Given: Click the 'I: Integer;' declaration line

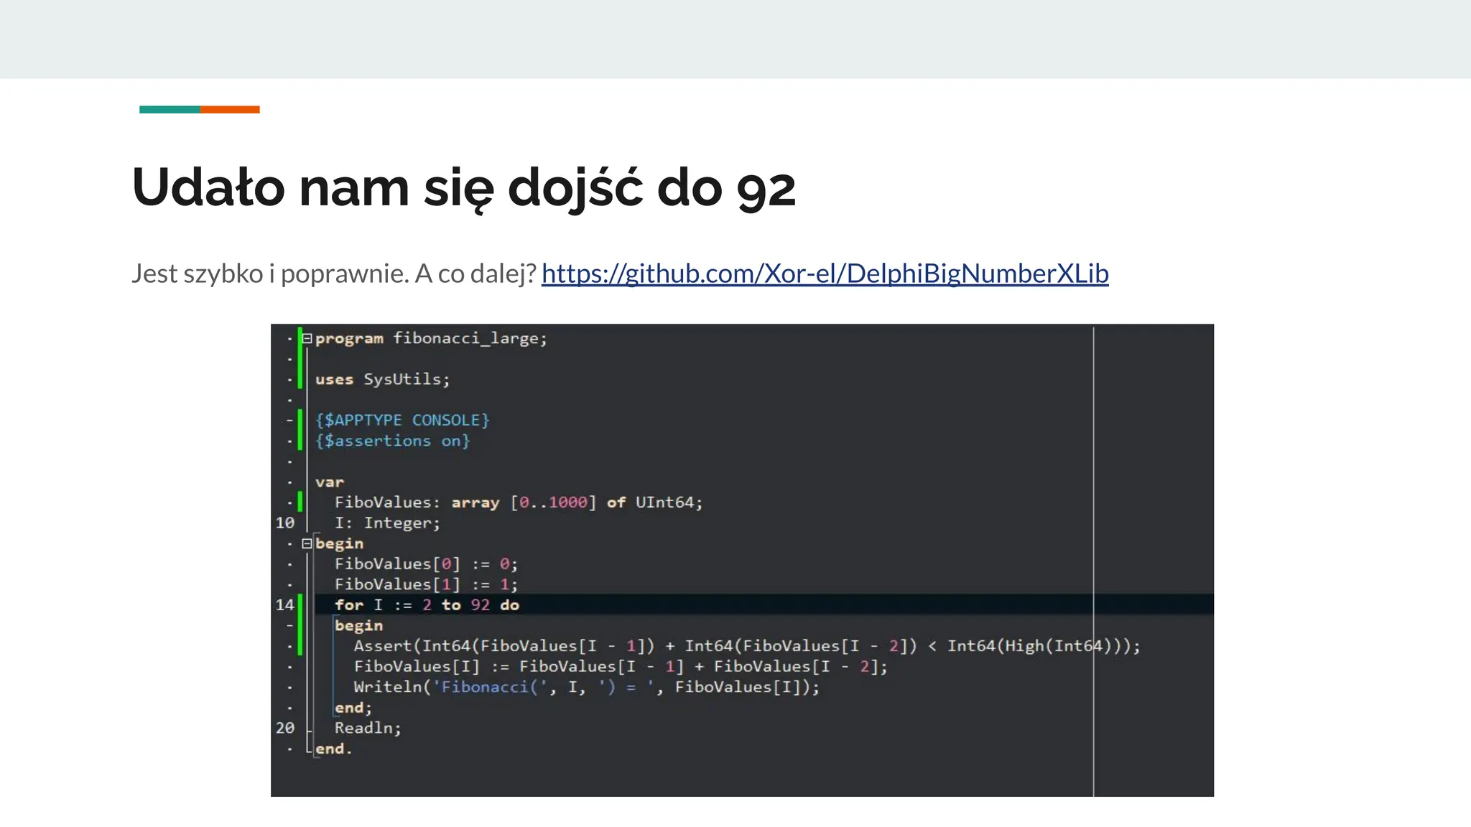Looking at the screenshot, I should coord(387,523).
